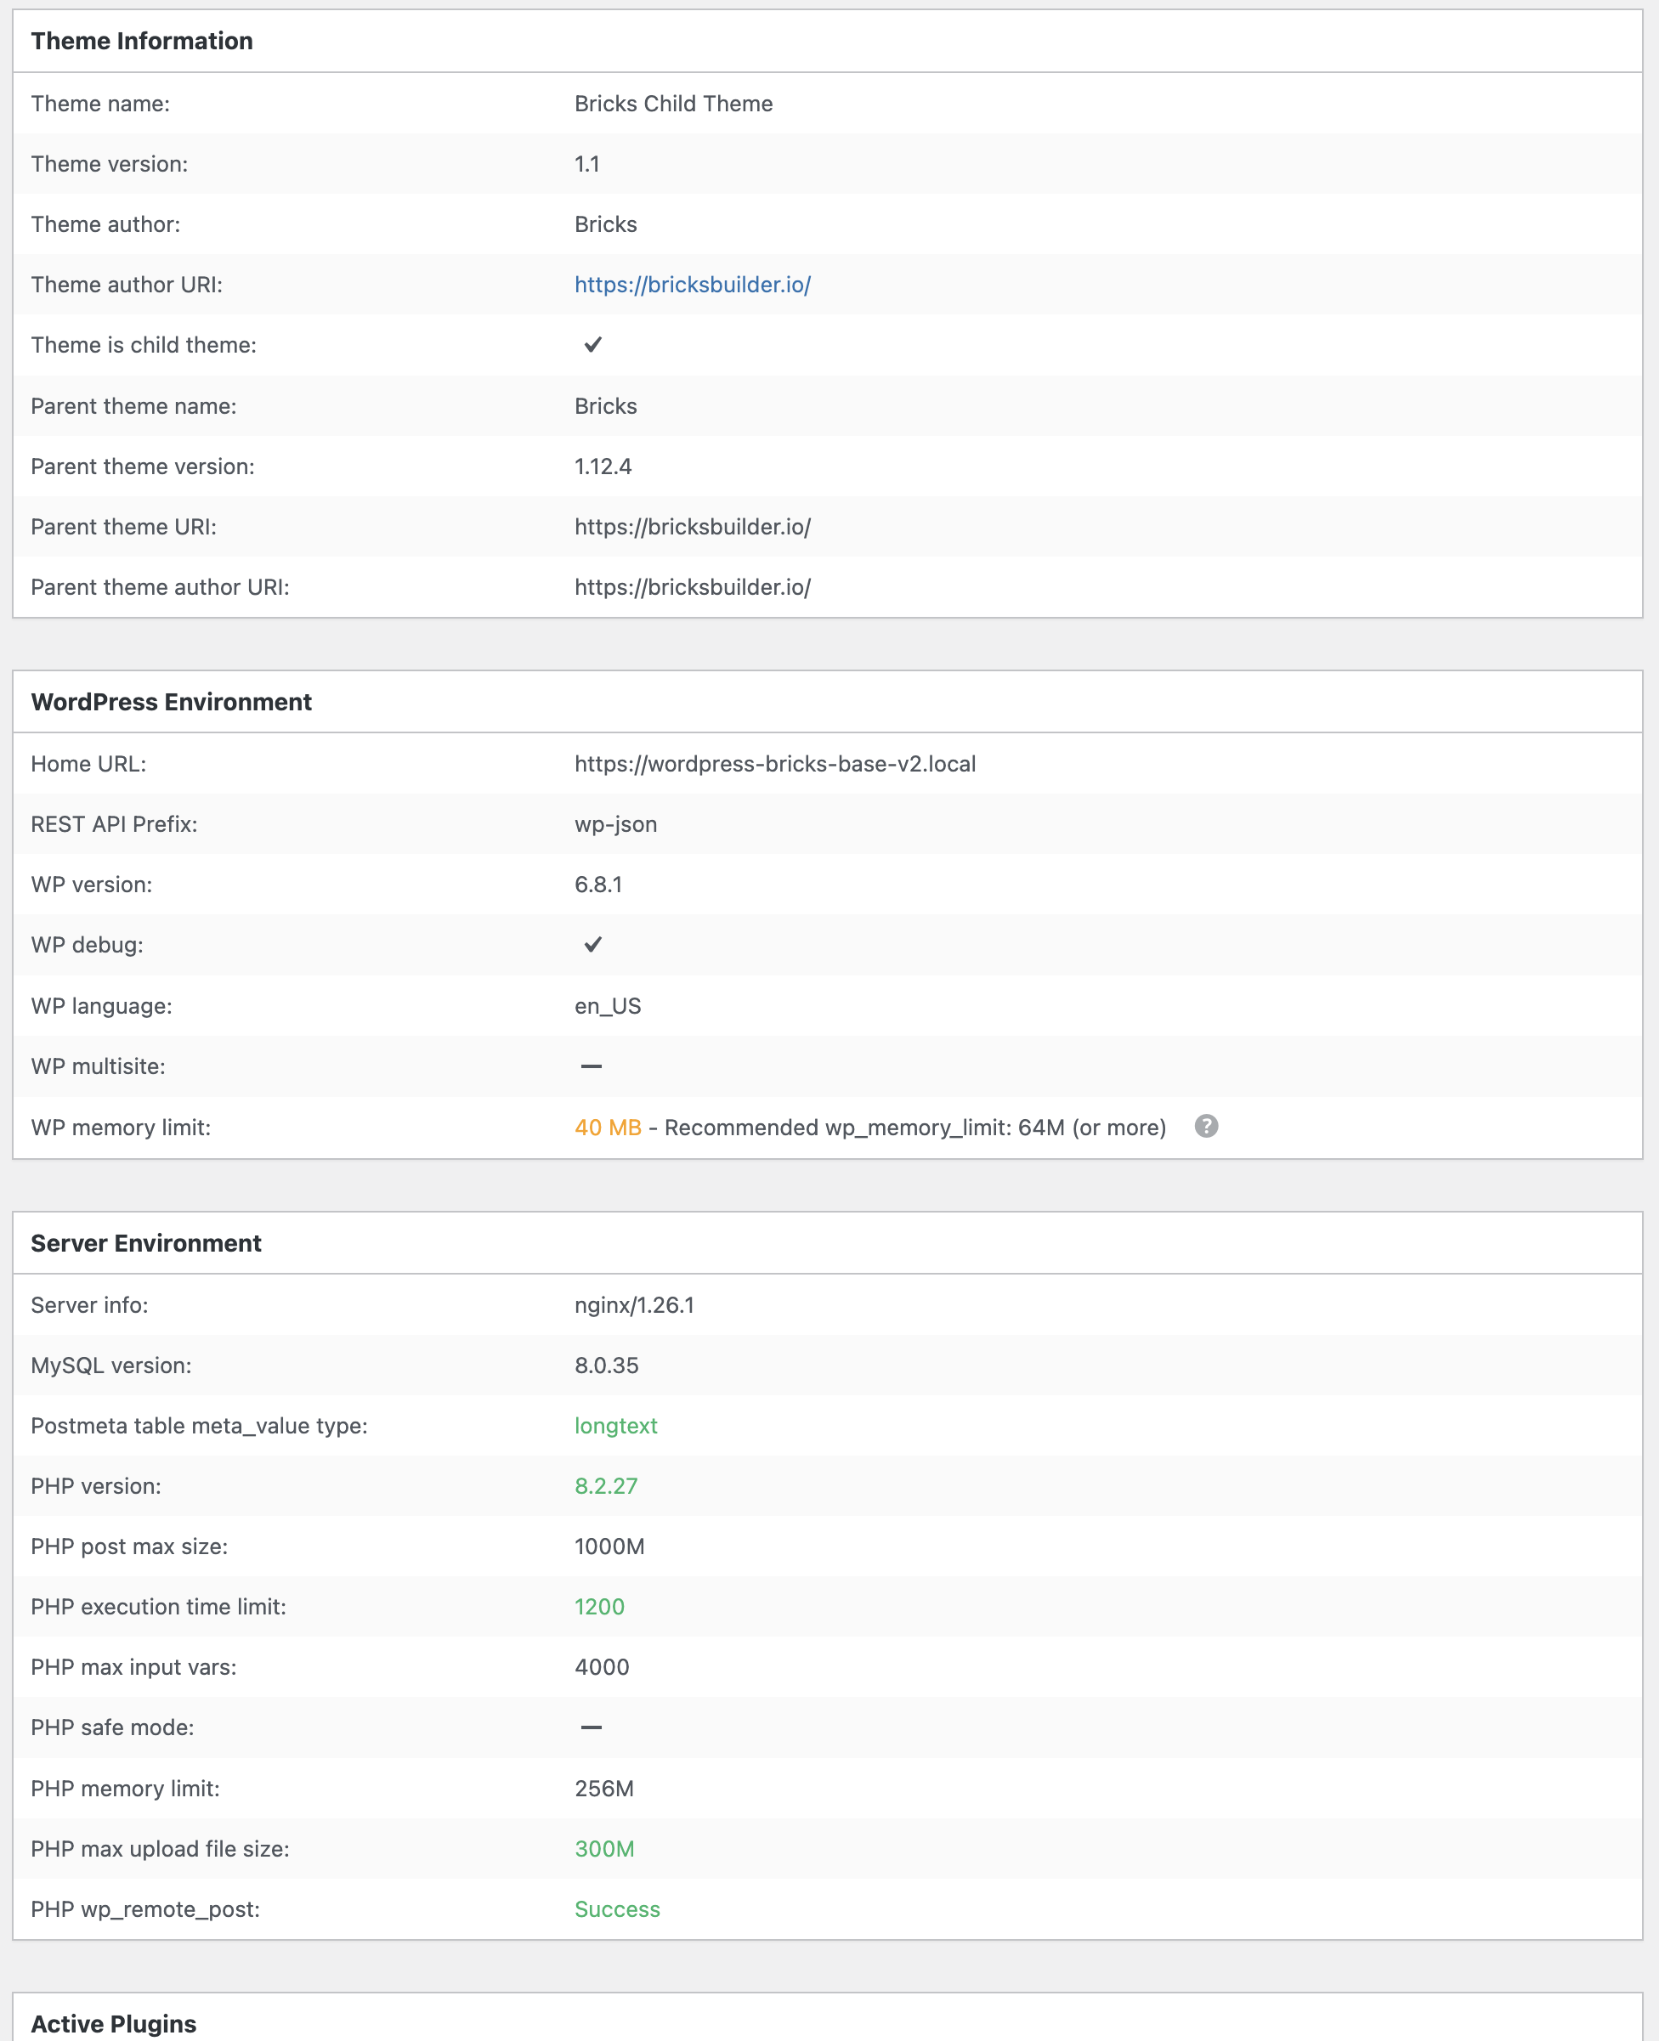Select the Home URL 'wordpress-bricks-base-v2.local'
Screen dimensions: 1659x2041
click(x=775, y=765)
